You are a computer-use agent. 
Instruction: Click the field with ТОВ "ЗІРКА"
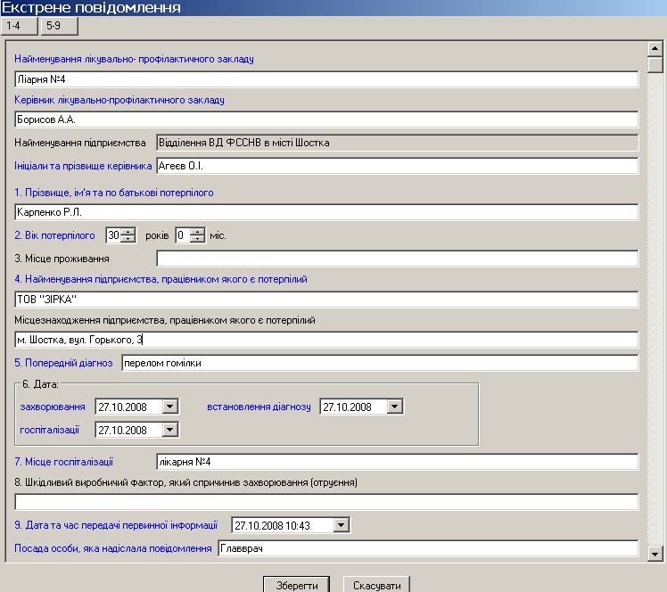(x=326, y=300)
